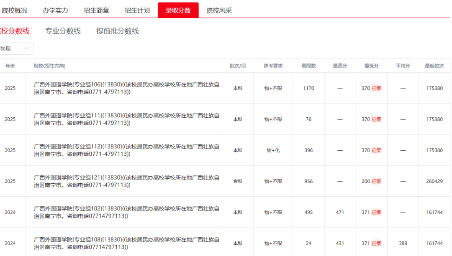This screenshot has width=452, height=256.
Task: Open the 院校风采 tab
Action: click(x=219, y=10)
